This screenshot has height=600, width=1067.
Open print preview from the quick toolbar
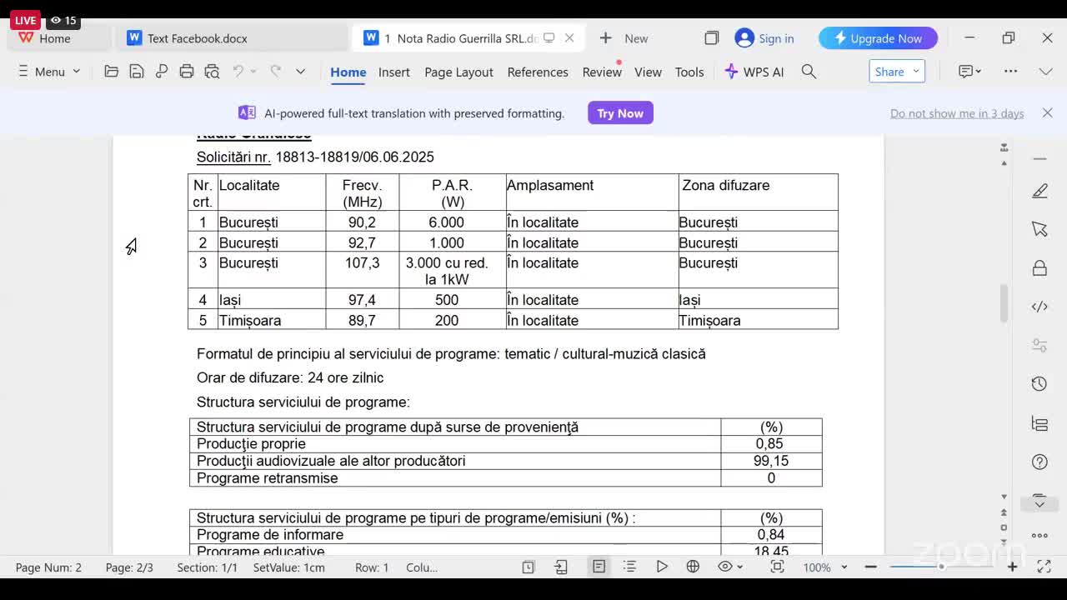pos(212,72)
